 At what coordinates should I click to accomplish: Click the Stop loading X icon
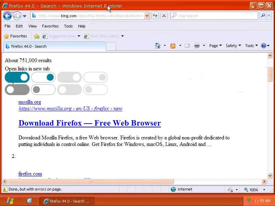pos(164,16)
